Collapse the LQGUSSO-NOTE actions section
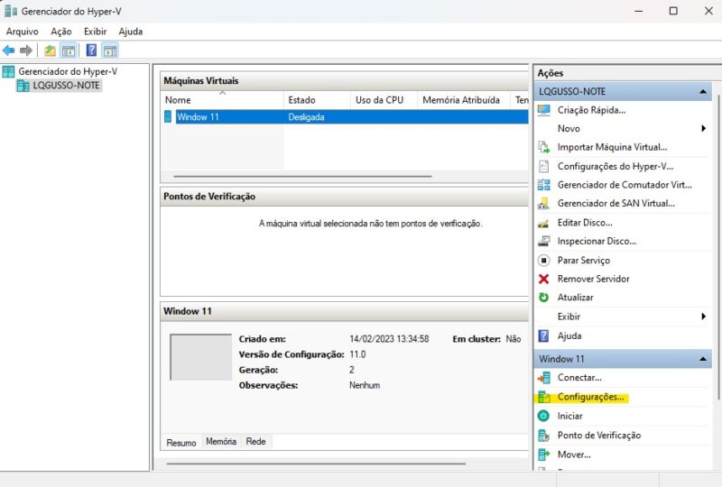The image size is (722, 487). (702, 92)
